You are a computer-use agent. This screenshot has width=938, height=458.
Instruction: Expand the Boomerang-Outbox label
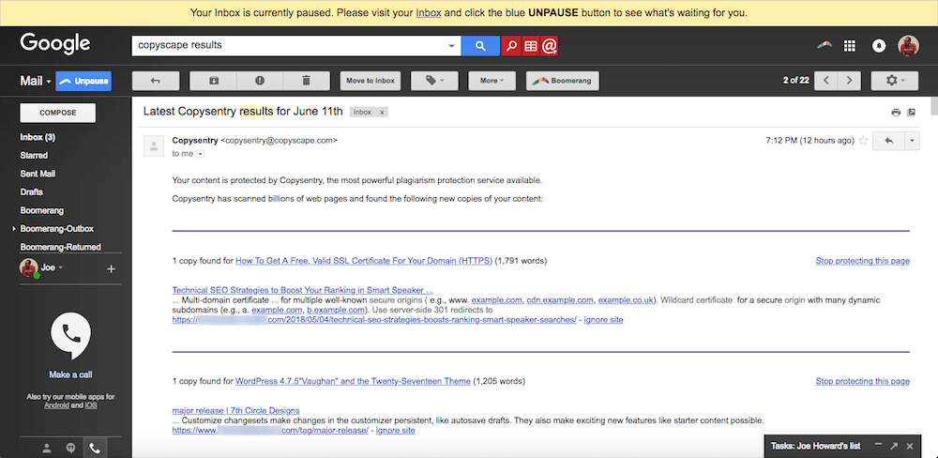[14, 229]
